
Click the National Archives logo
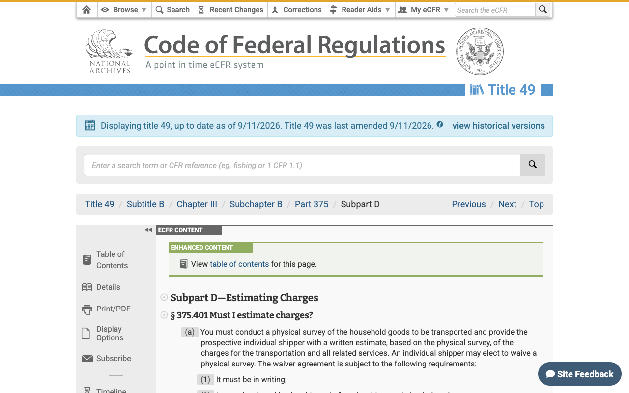click(x=110, y=52)
